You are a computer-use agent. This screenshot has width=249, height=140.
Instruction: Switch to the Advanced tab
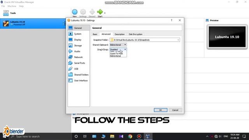(106, 34)
